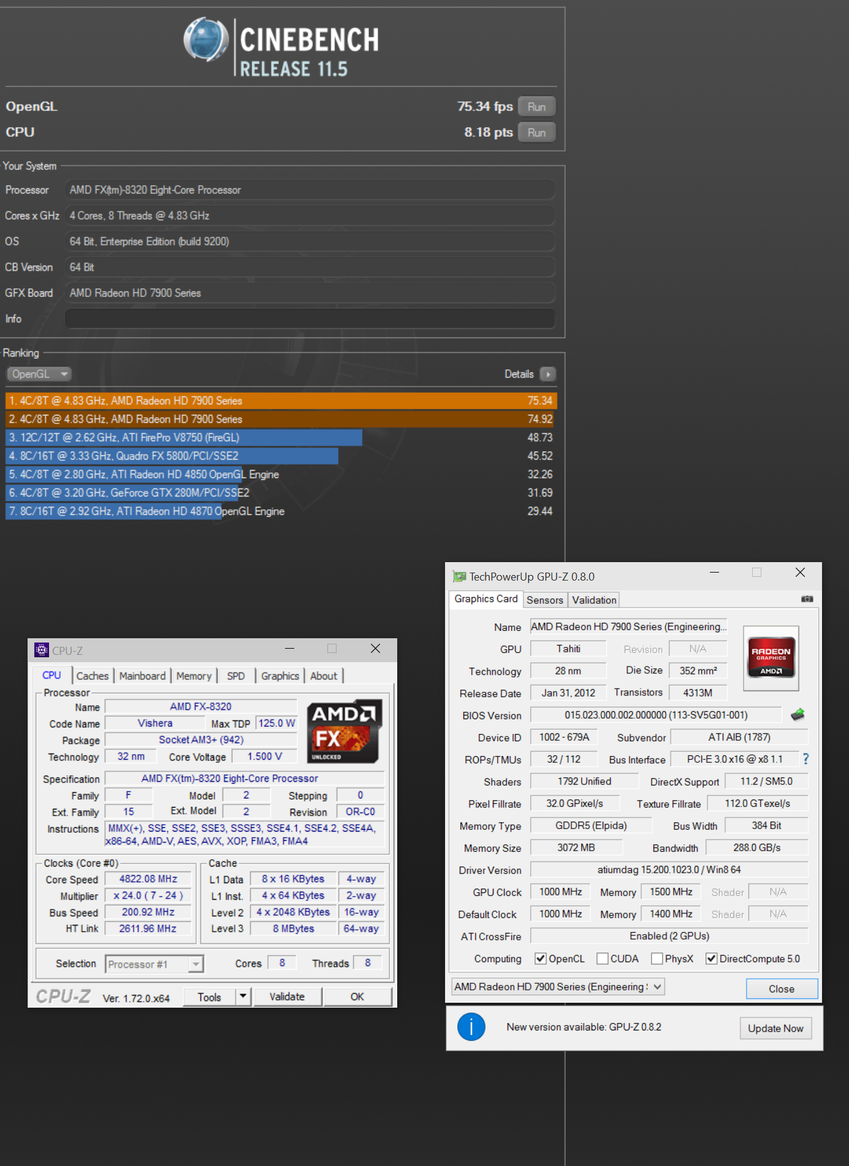Click the ATI CrossFire Enabled (2 GPUs) field

(x=669, y=936)
